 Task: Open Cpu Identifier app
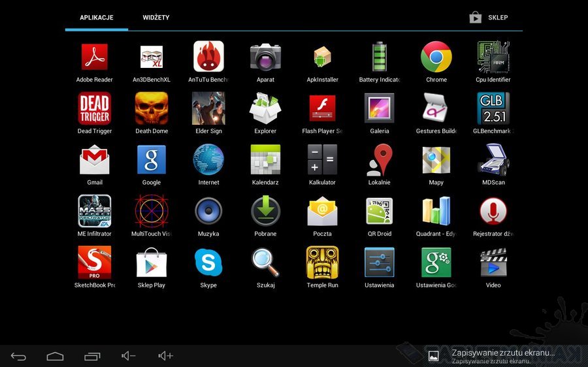click(x=493, y=57)
